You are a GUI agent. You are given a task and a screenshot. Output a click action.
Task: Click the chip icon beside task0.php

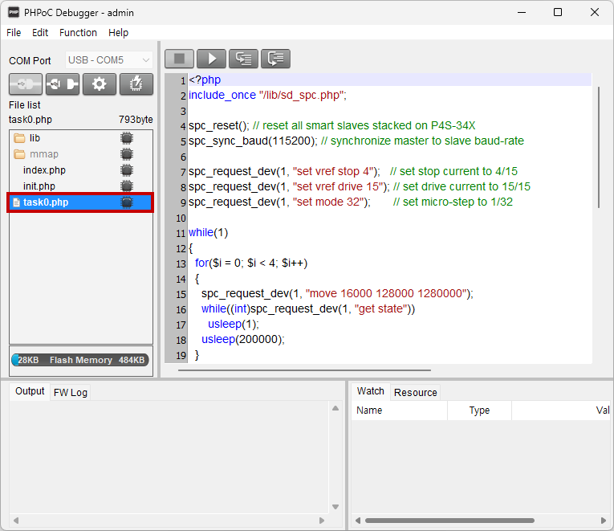127,202
